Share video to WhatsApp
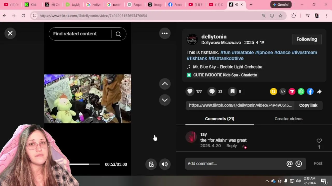Screen dimensions: 332x186 pos(301,91)
